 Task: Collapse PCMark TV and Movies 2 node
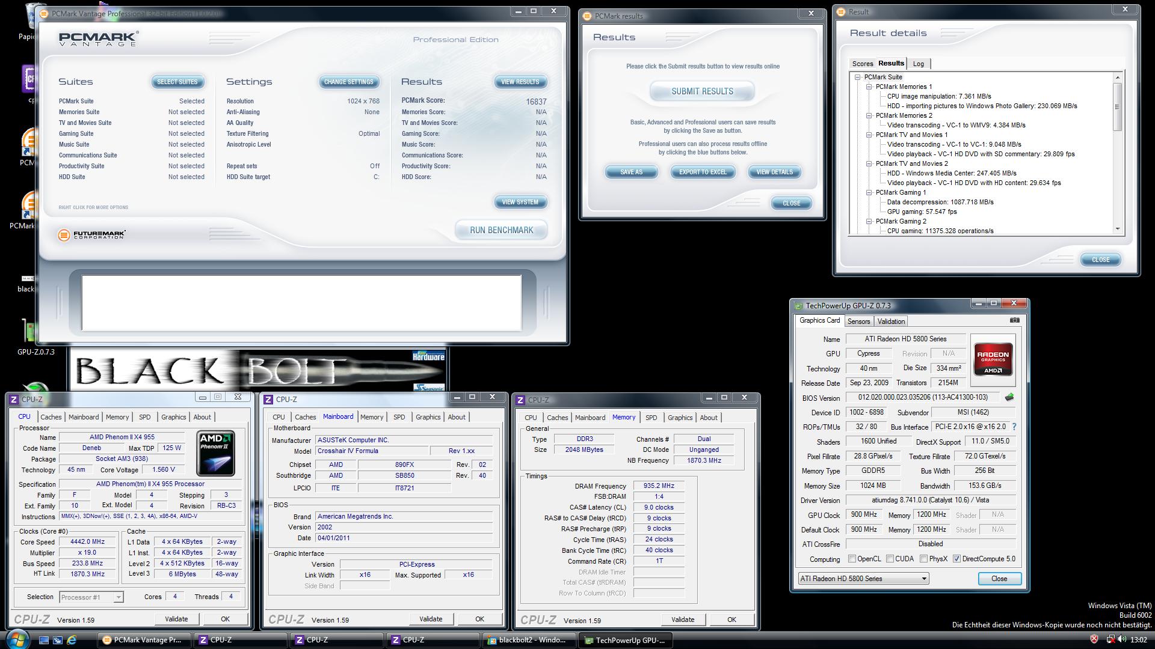click(x=869, y=163)
